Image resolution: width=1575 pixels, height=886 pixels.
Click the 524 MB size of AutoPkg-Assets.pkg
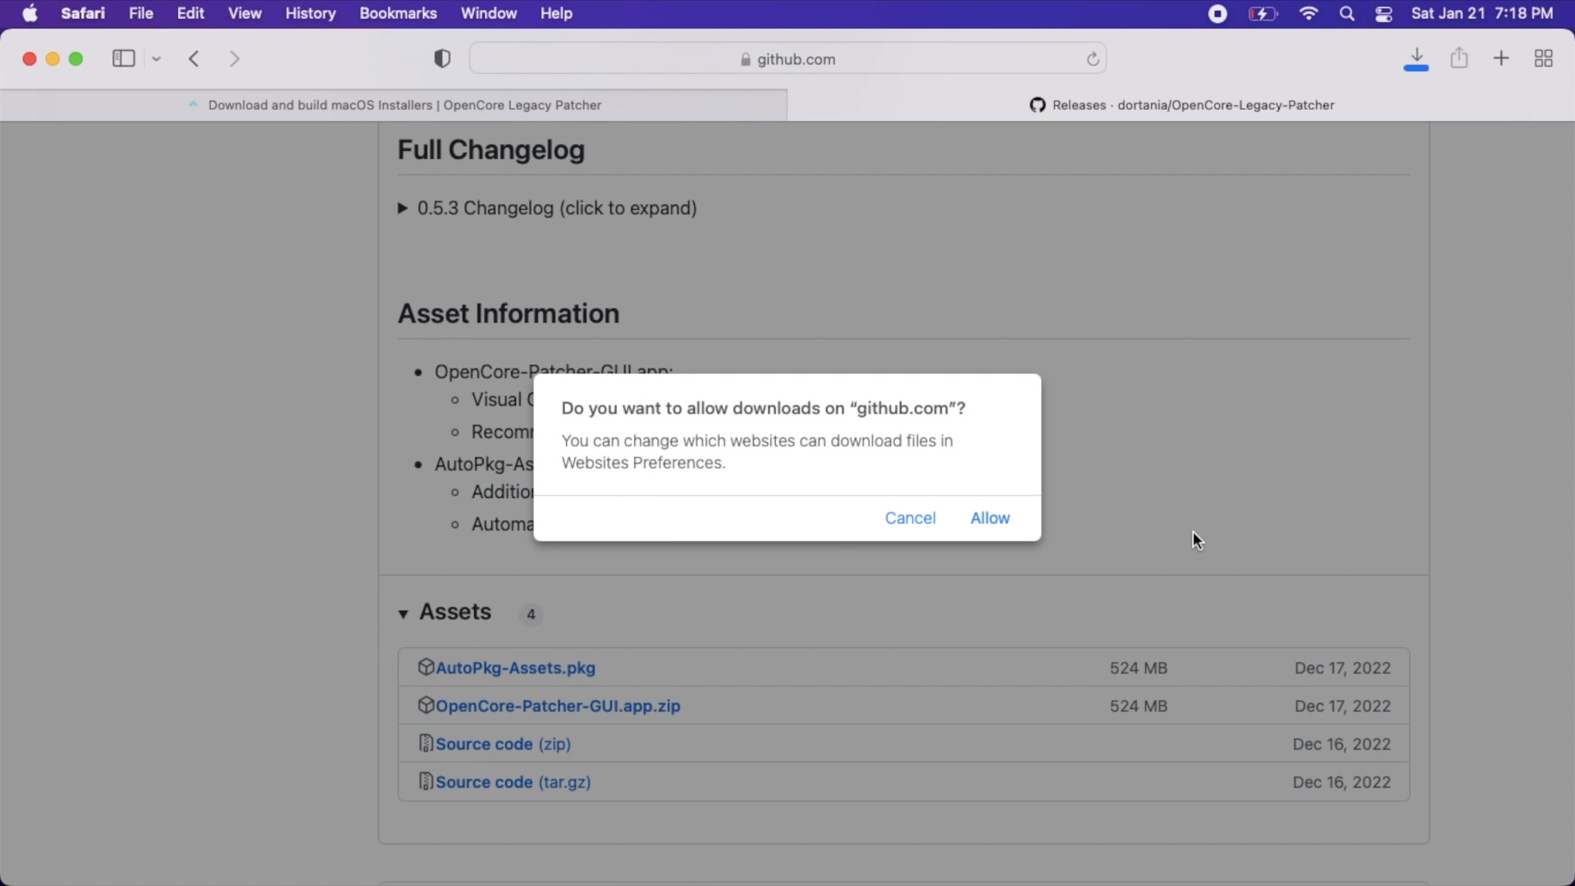click(1138, 668)
